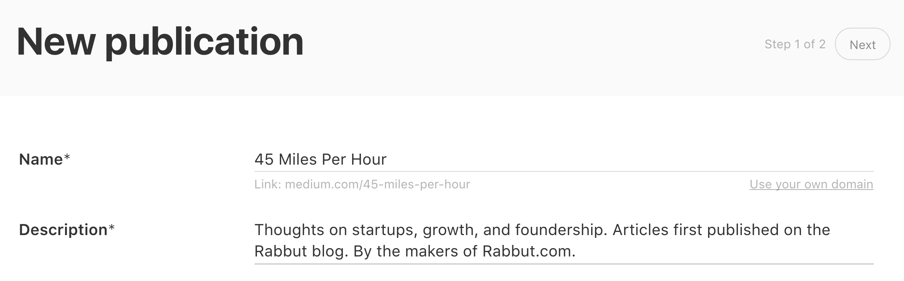Viewport: 904px width, 281px height.
Task: Click the Name label
Action: click(41, 159)
